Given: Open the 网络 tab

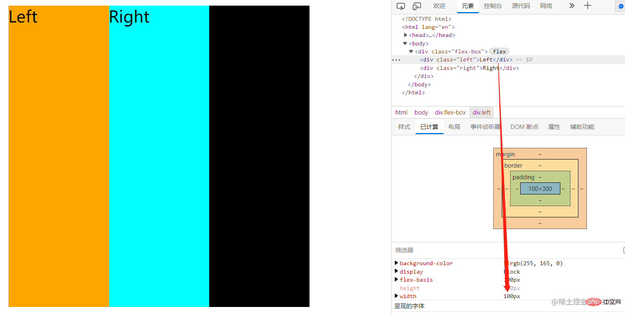Looking at the screenshot, I should coord(546,6).
